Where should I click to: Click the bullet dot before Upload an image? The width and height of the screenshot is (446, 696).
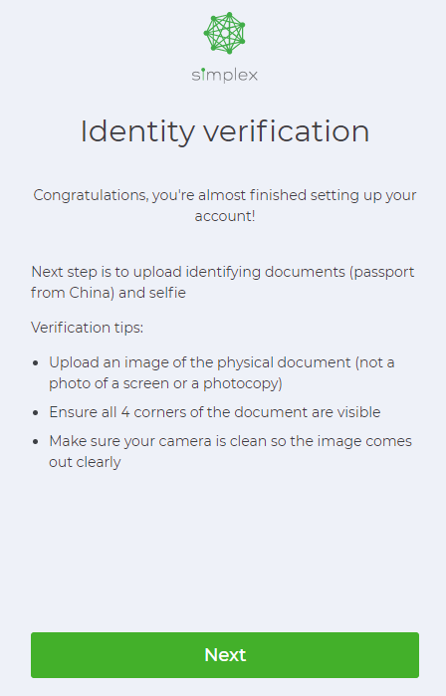point(36,363)
